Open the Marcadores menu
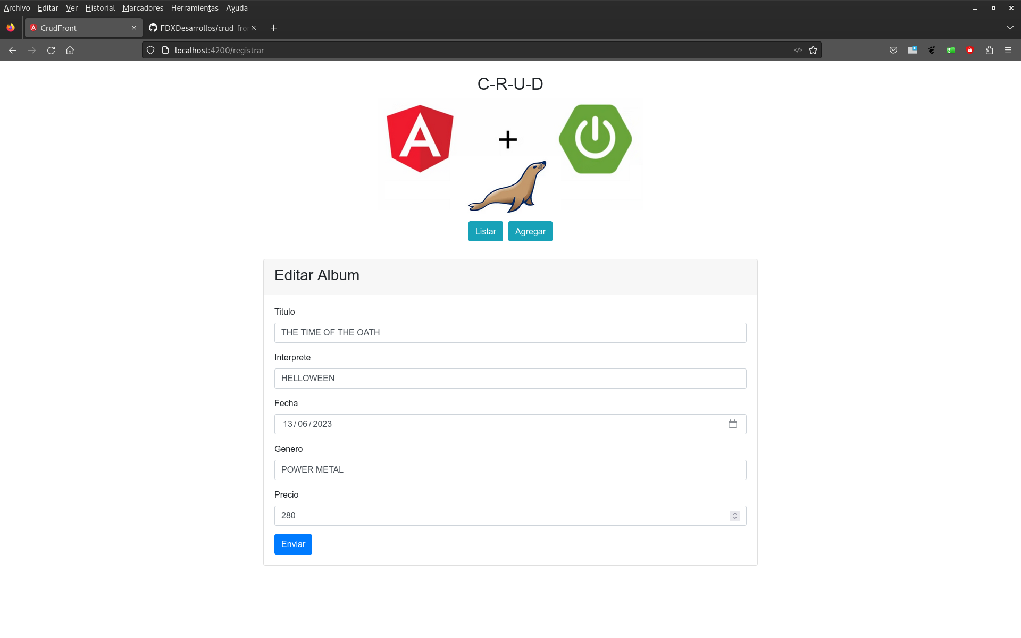The width and height of the screenshot is (1021, 638). (x=143, y=8)
